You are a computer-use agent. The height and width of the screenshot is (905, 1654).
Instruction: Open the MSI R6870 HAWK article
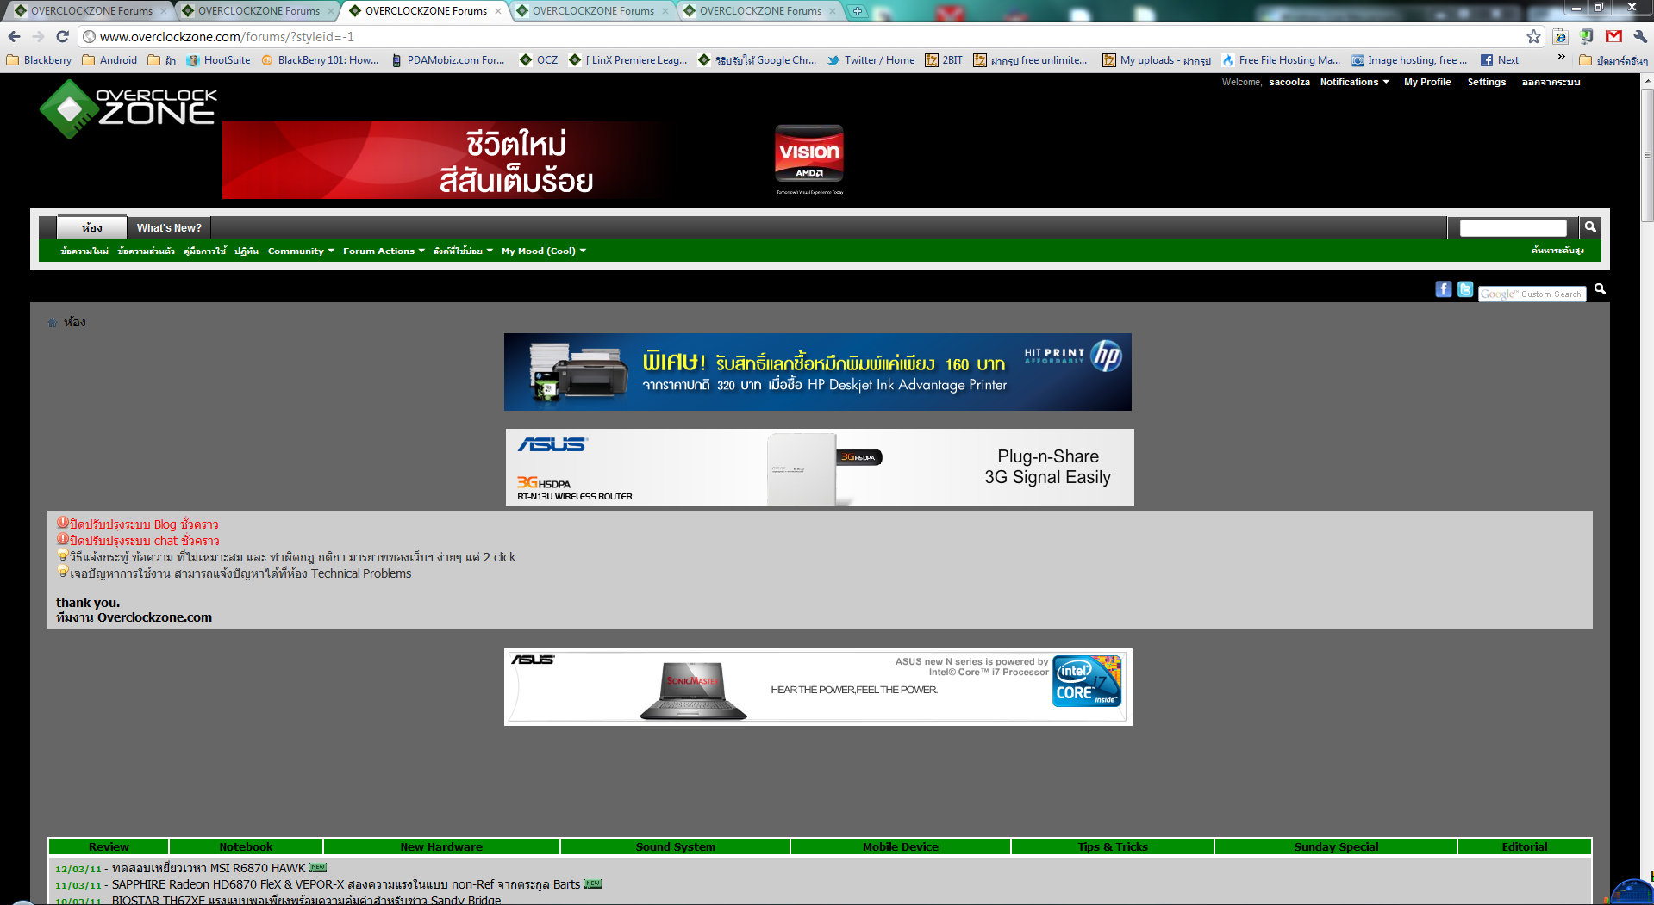tap(209, 868)
